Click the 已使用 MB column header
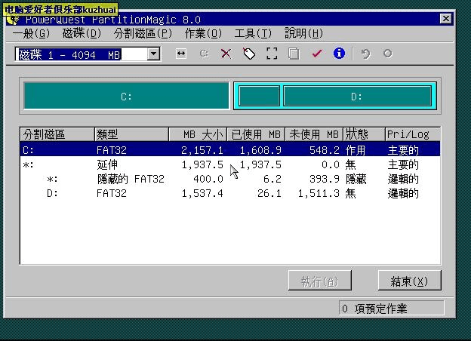This screenshot has height=341, width=471. tap(256, 134)
